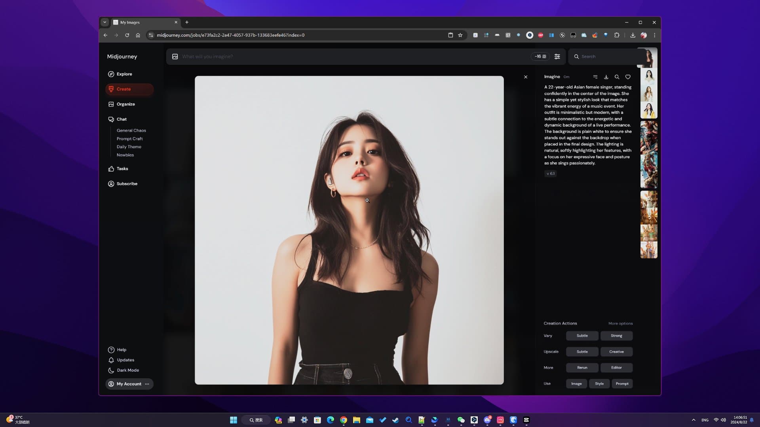Open the Organize section

[x=125, y=104]
